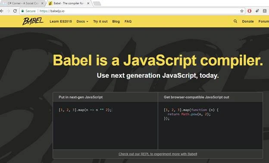Click the Check out our REPL link

click(158, 154)
